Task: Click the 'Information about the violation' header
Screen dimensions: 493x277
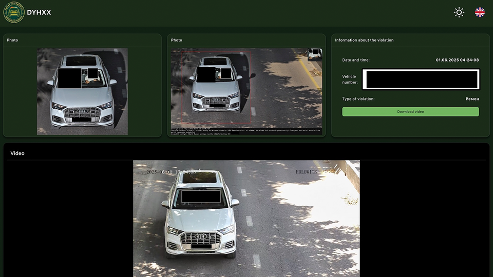Action: click(364, 40)
